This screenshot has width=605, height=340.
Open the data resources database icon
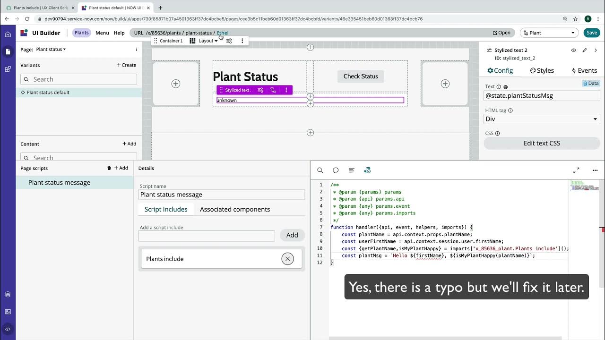click(x=8, y=294)
